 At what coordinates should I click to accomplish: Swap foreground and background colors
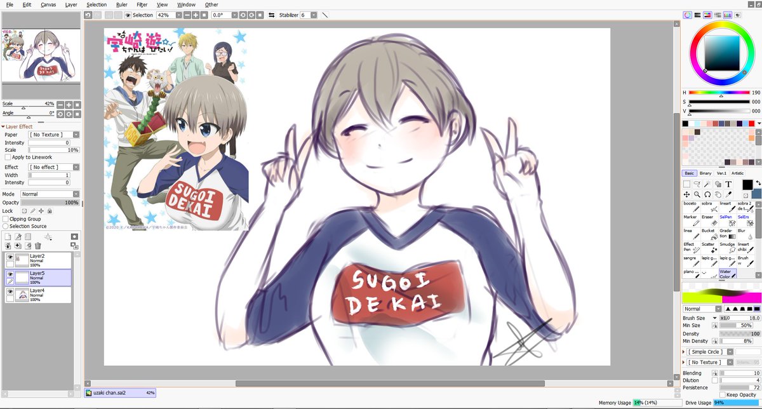point(758,182)
